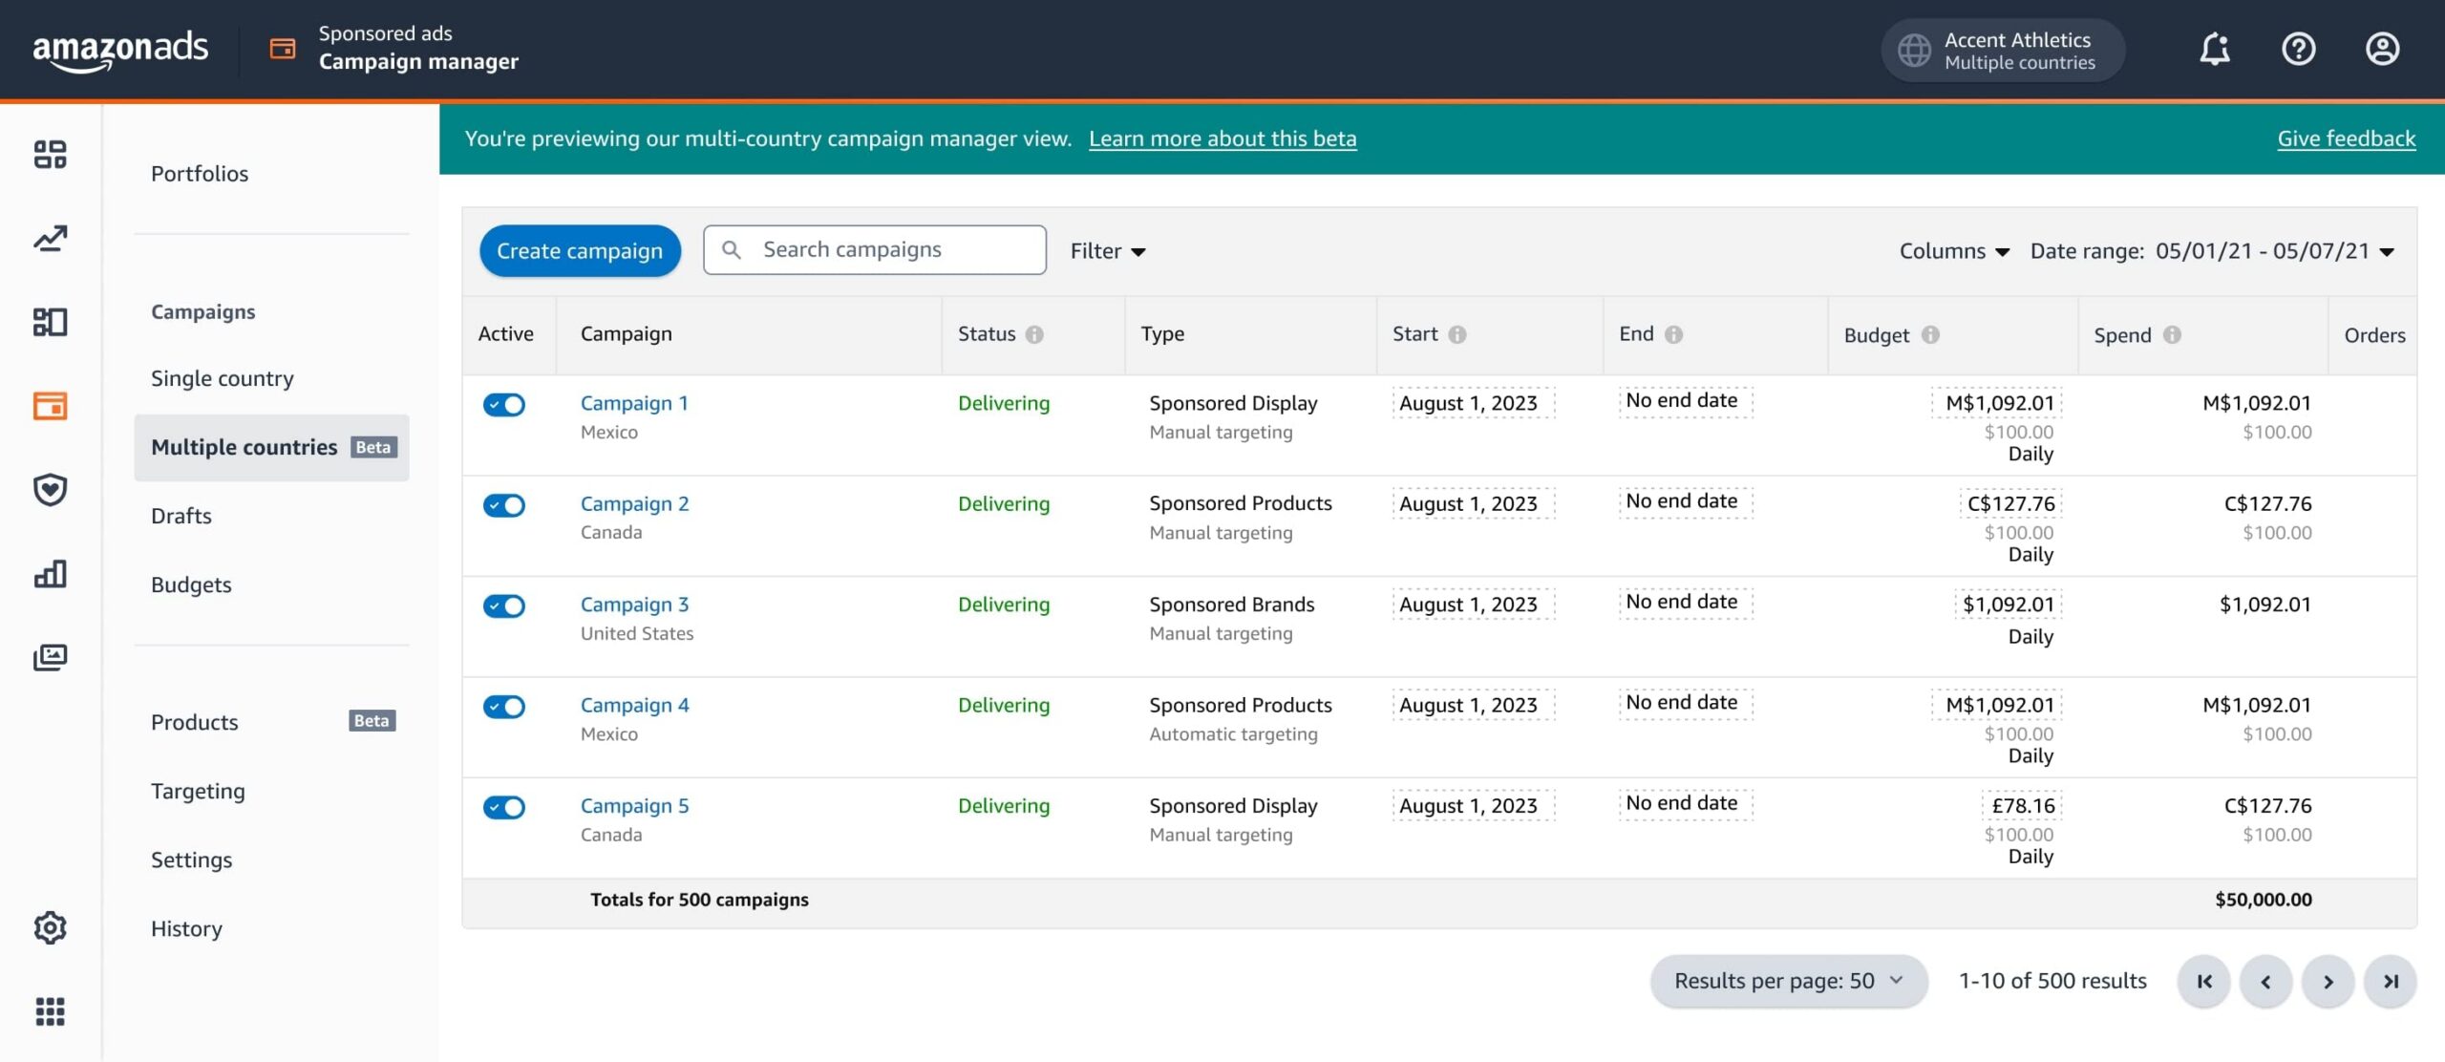Viewport: 2445px width, 1062px height.
Task: Expand the Filter dropdown
Action: coord(1107,251)
